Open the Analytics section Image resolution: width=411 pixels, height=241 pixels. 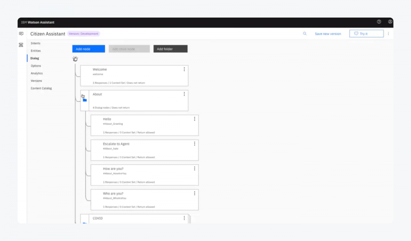37,73
